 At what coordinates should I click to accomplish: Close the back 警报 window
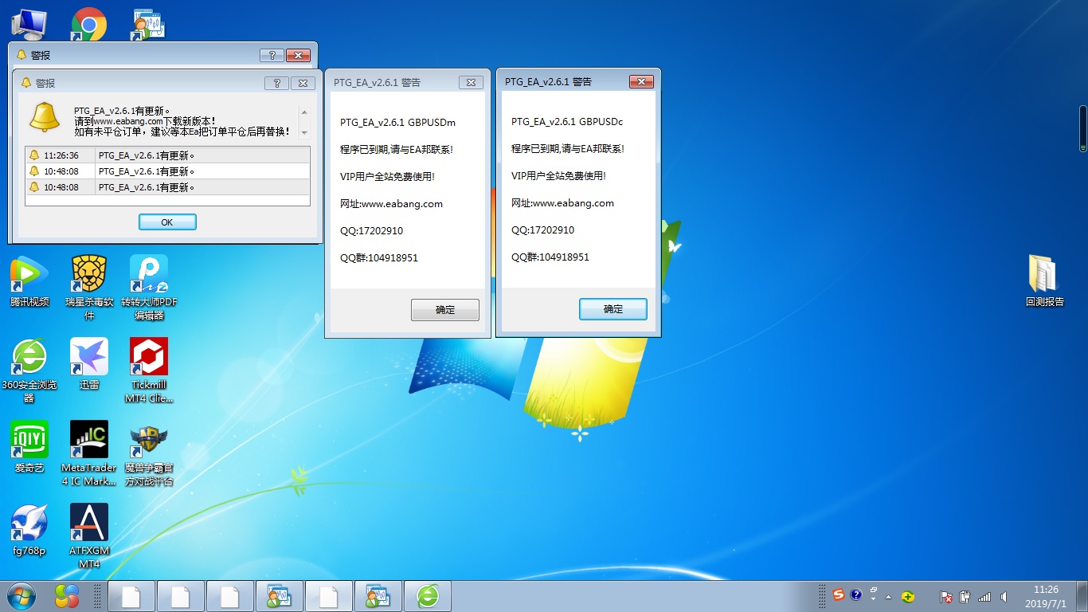[x=298, y=55]
